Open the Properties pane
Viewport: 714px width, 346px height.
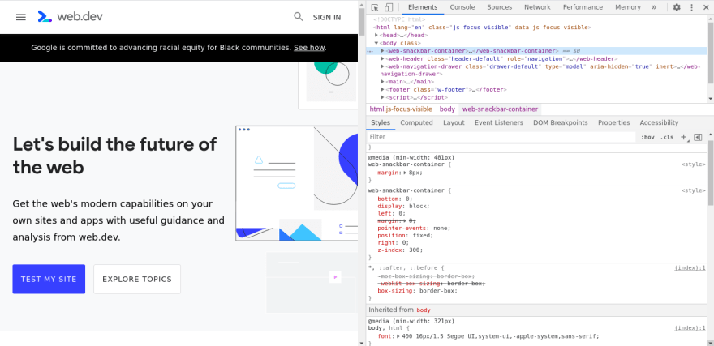614,122
